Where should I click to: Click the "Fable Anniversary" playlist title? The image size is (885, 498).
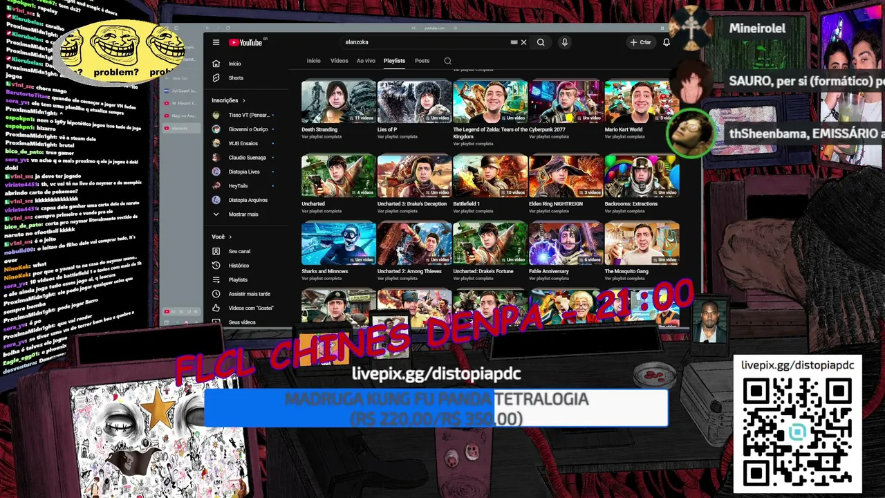[549, 271]
